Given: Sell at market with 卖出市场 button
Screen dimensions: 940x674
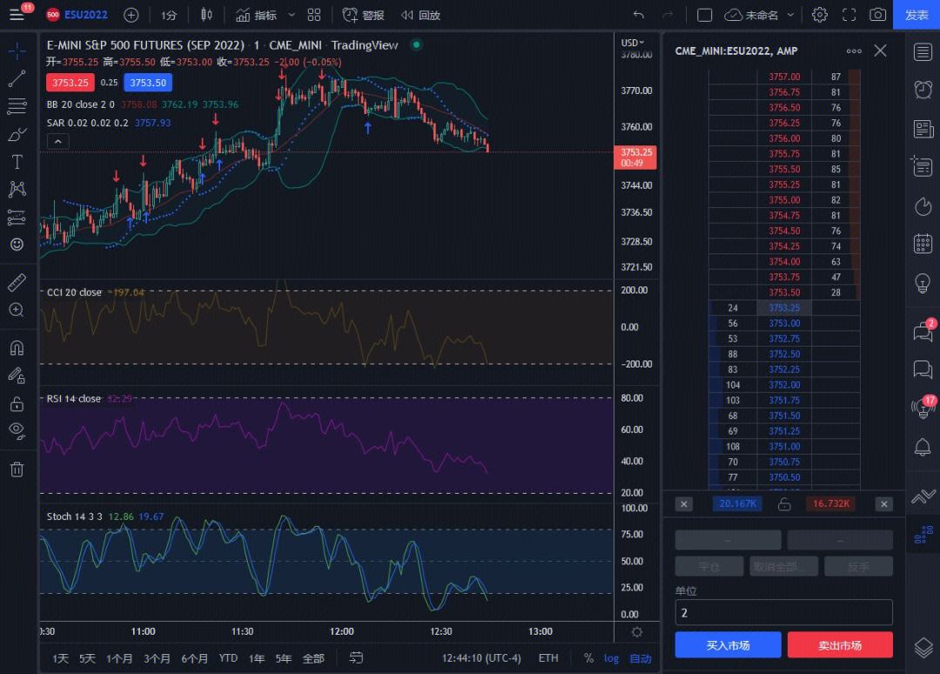Looking at the screenshot, I should pyautogui.click(x=840, y=645).
